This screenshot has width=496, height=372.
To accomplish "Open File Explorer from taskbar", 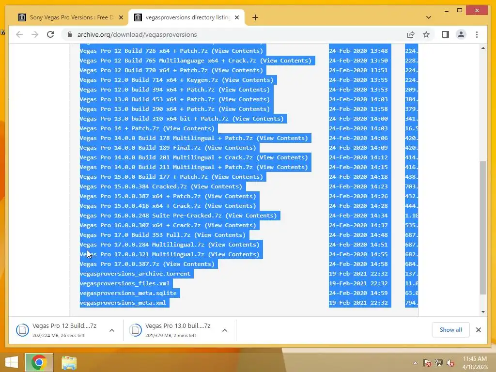I will (69, 362).
